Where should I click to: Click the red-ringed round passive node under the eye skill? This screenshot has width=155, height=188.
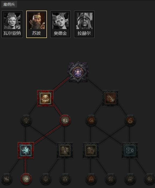click(x=65, y=120)
